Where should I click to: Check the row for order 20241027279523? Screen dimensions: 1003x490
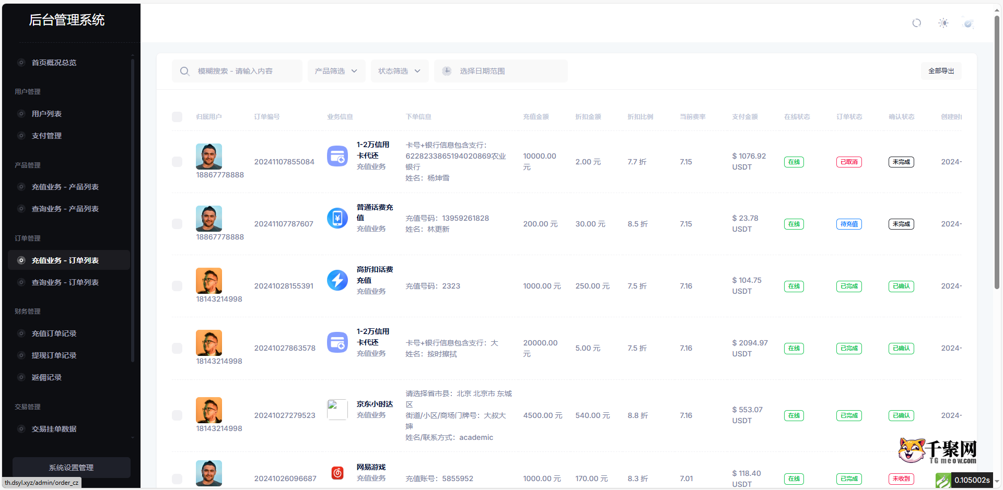click(177, 415)
